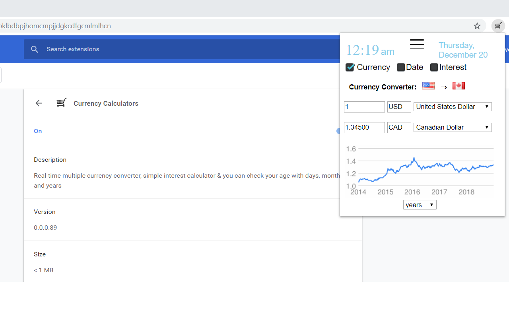Click the cart icon beside Currency Calculators title
The width and height of the screenshot is (509, 318).
tap(62, 103)
